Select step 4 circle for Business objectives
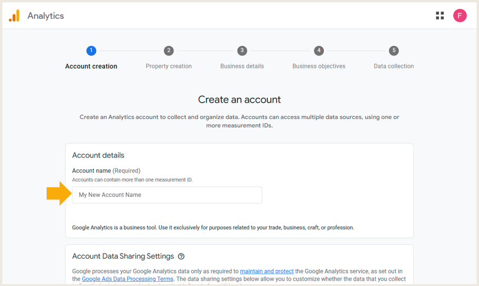 click(x=319, y=51)
